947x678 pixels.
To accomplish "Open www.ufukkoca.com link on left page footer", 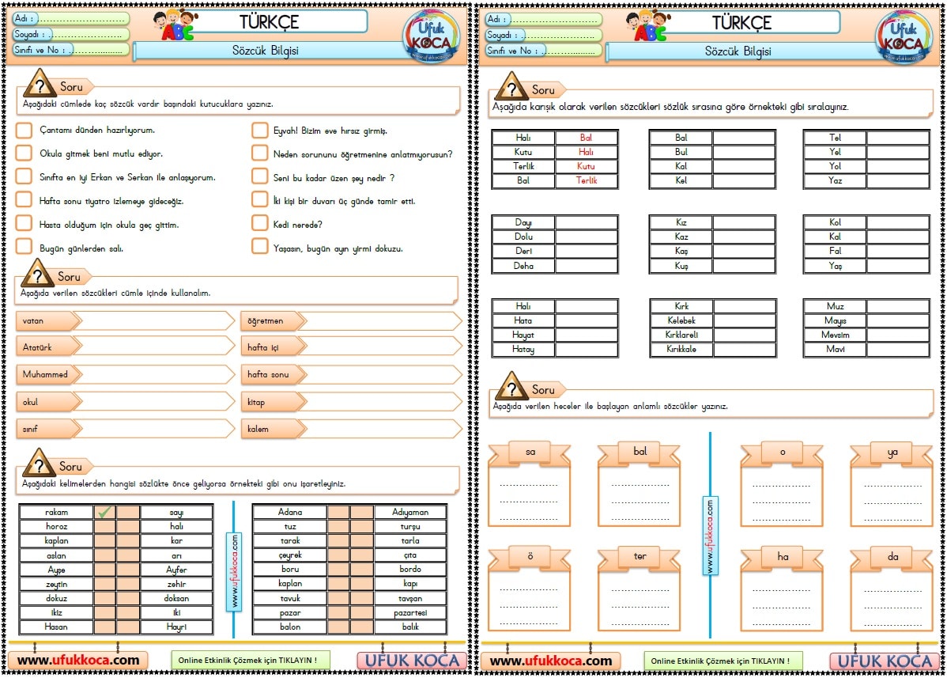I will (x=78, y=661).
